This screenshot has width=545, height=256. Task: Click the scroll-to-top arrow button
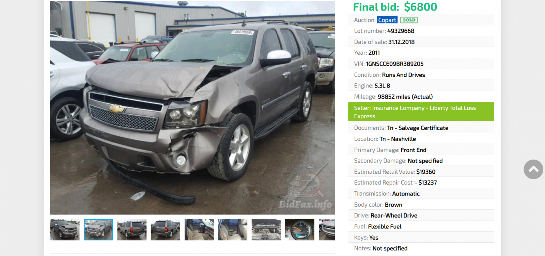point(533,169)
